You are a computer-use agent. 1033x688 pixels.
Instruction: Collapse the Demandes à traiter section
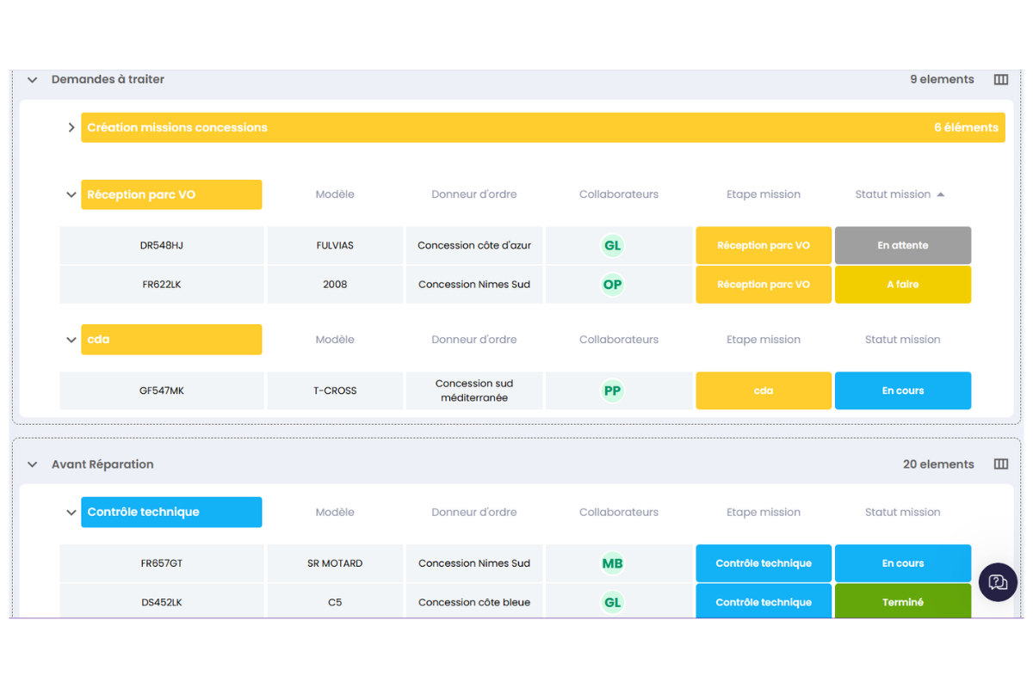click(33, 79)
